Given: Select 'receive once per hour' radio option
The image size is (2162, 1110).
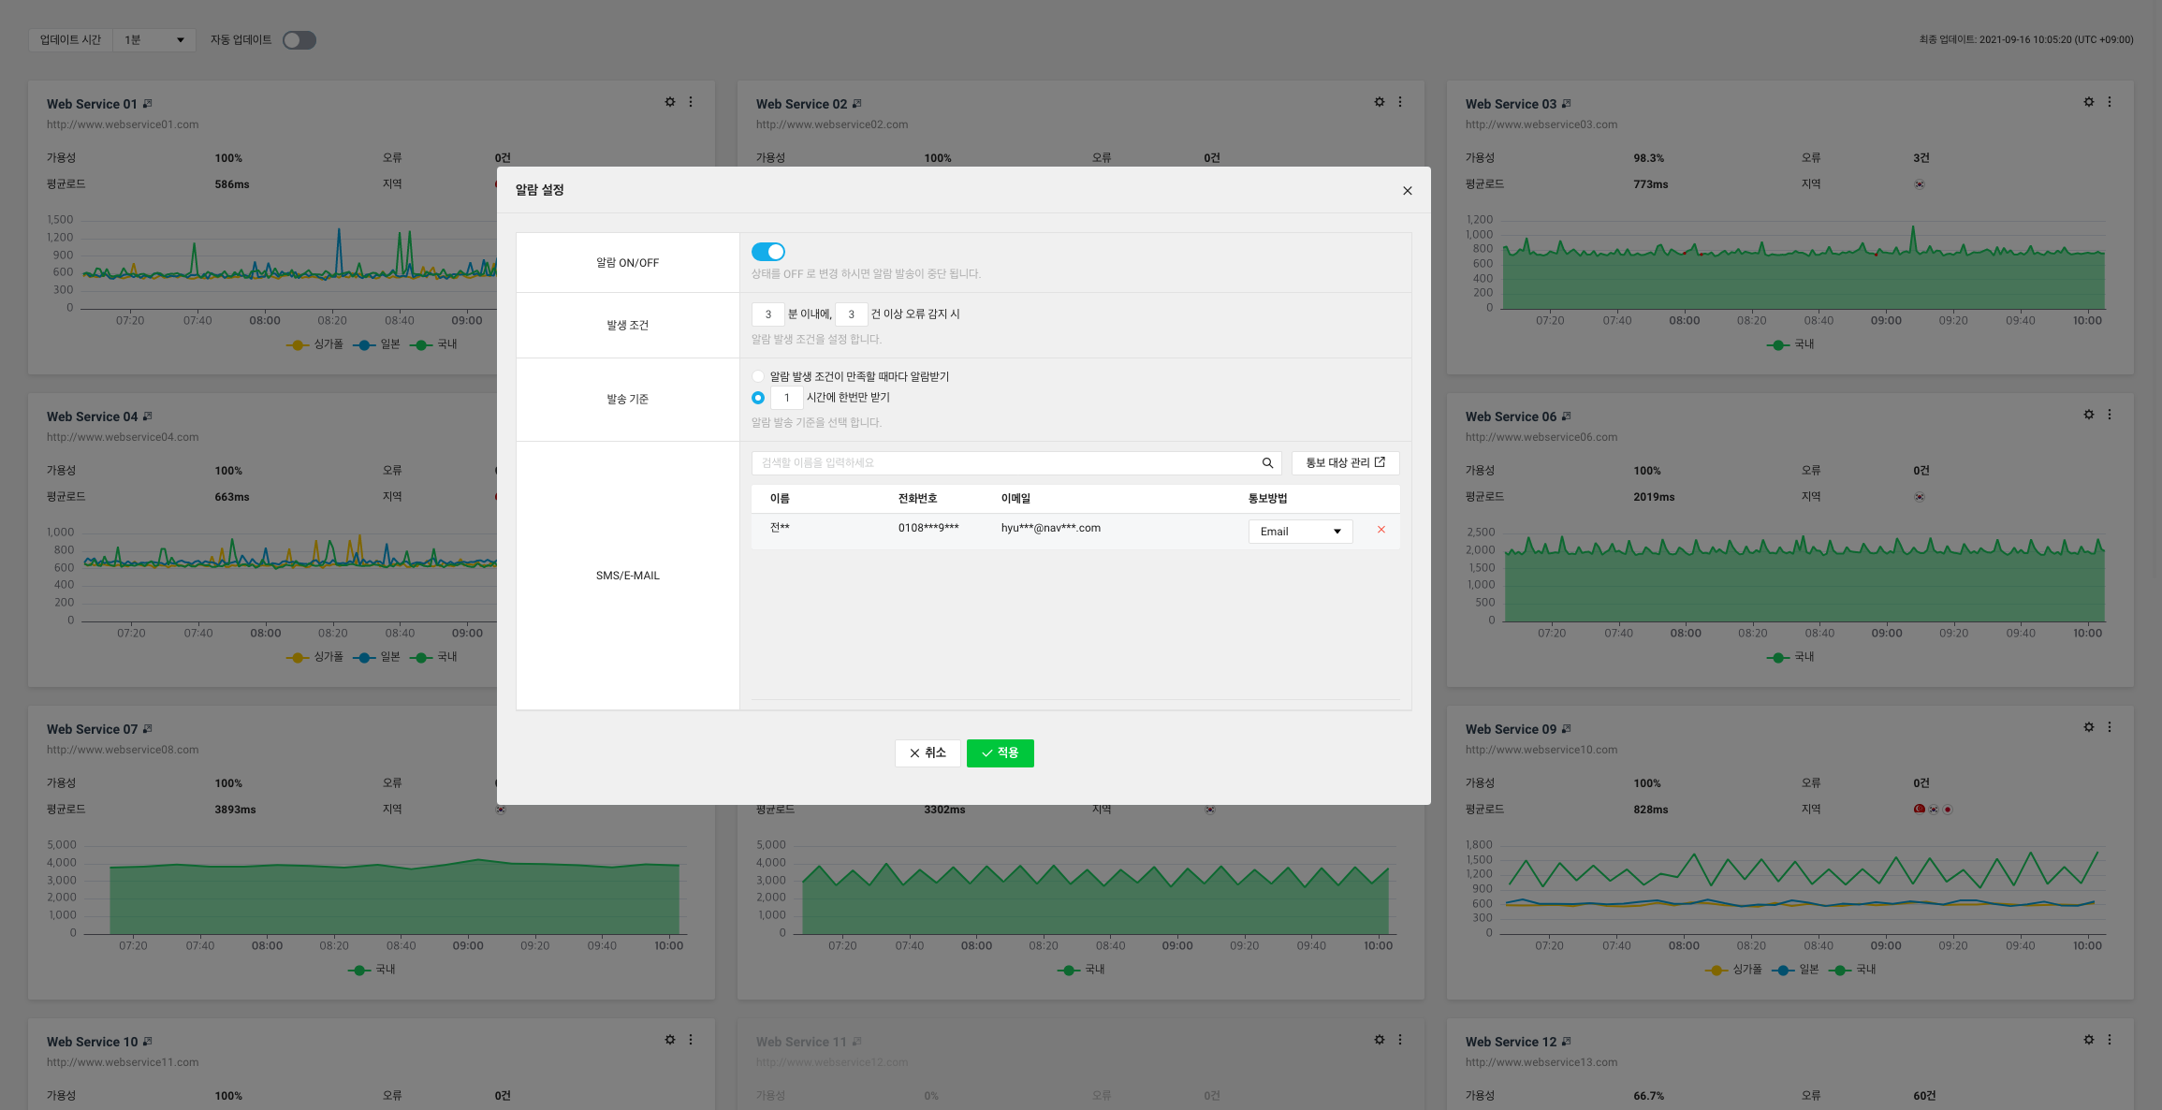Looking at the screenshot, I should coord(758,398).
